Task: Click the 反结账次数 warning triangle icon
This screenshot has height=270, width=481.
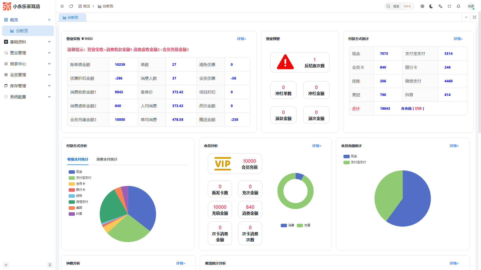Action: tap(285, 62)
